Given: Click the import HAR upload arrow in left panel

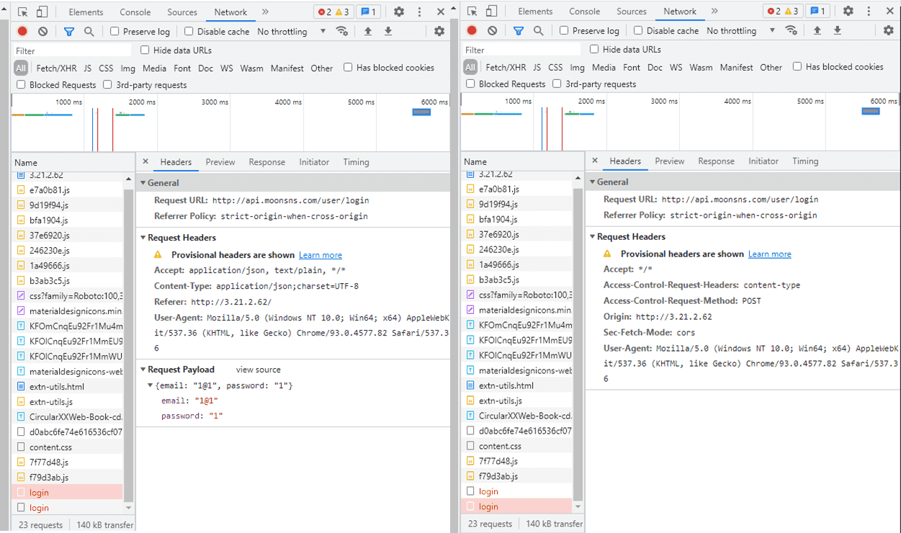Looking at the screenshot, I should [368, 32].
